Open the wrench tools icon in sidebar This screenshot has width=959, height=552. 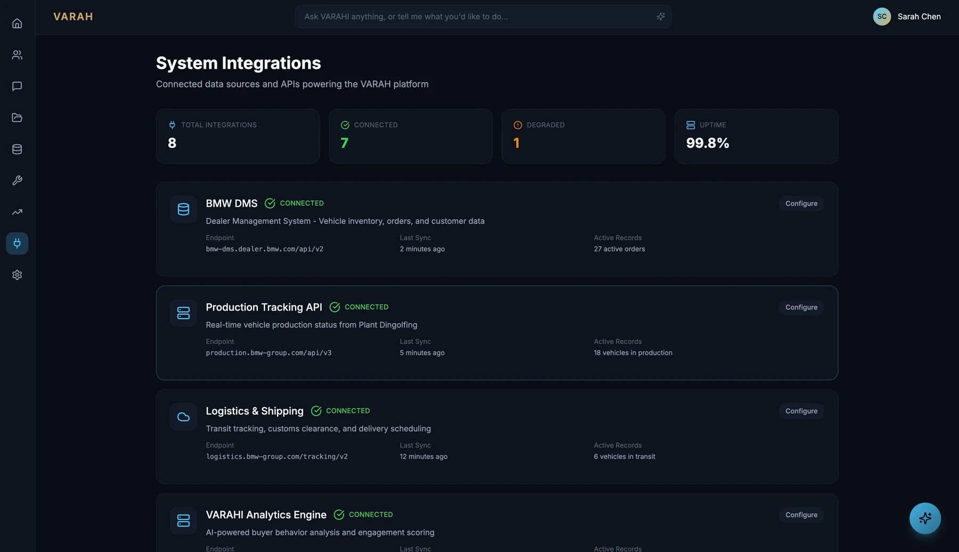coord(17,181)
